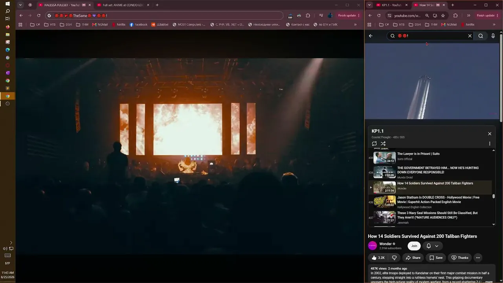
Task: Go back in the left browser window
Action: pyautogui.click(x=21, y=16)
